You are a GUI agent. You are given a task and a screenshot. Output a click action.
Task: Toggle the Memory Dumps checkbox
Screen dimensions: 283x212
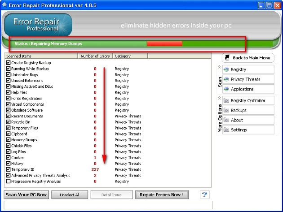pos(8,139)
